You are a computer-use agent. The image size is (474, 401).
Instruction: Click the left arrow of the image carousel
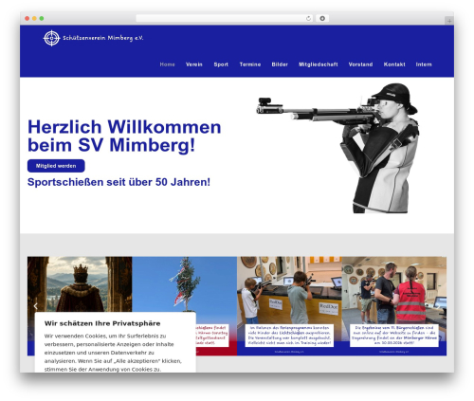click(36, 306)
